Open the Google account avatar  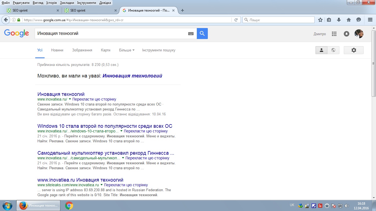359,34
